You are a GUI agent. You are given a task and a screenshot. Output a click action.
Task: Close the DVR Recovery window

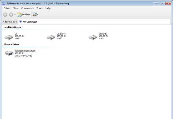(168, 3)
